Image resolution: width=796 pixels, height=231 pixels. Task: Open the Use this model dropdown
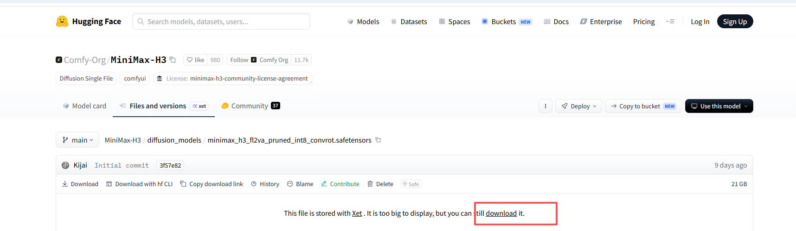[719, 106]
